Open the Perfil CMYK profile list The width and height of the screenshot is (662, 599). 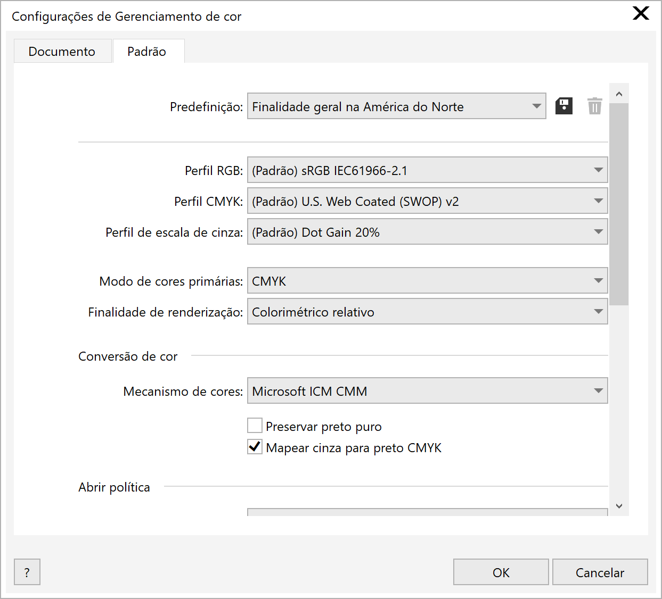point(427,201)
